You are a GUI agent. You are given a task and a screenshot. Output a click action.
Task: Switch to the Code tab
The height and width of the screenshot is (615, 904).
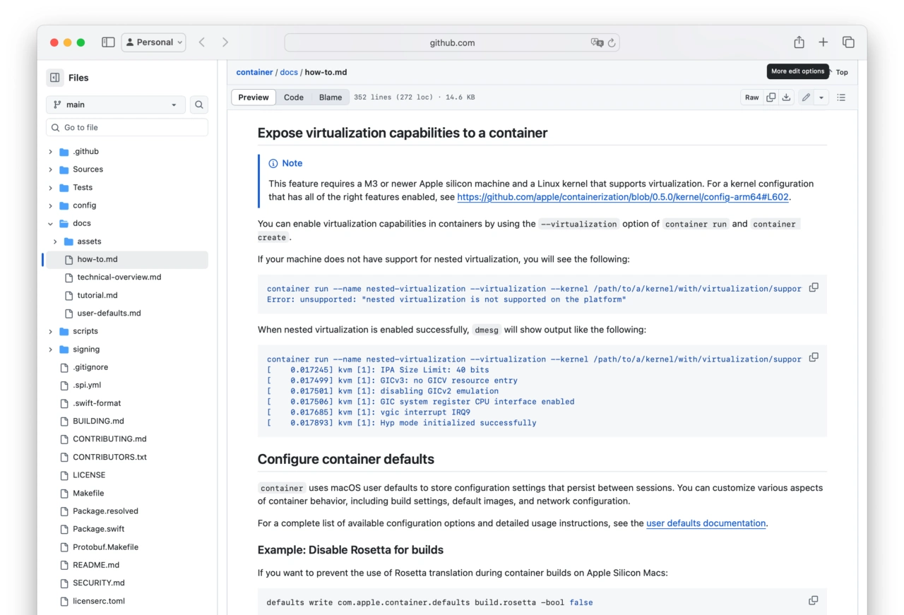(x=293, y=97)
